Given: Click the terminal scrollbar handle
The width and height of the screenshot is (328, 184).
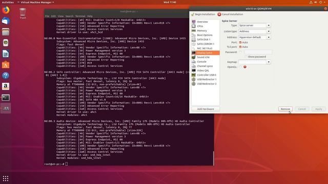Looking at the screenshot, I should tap(213, 158).
